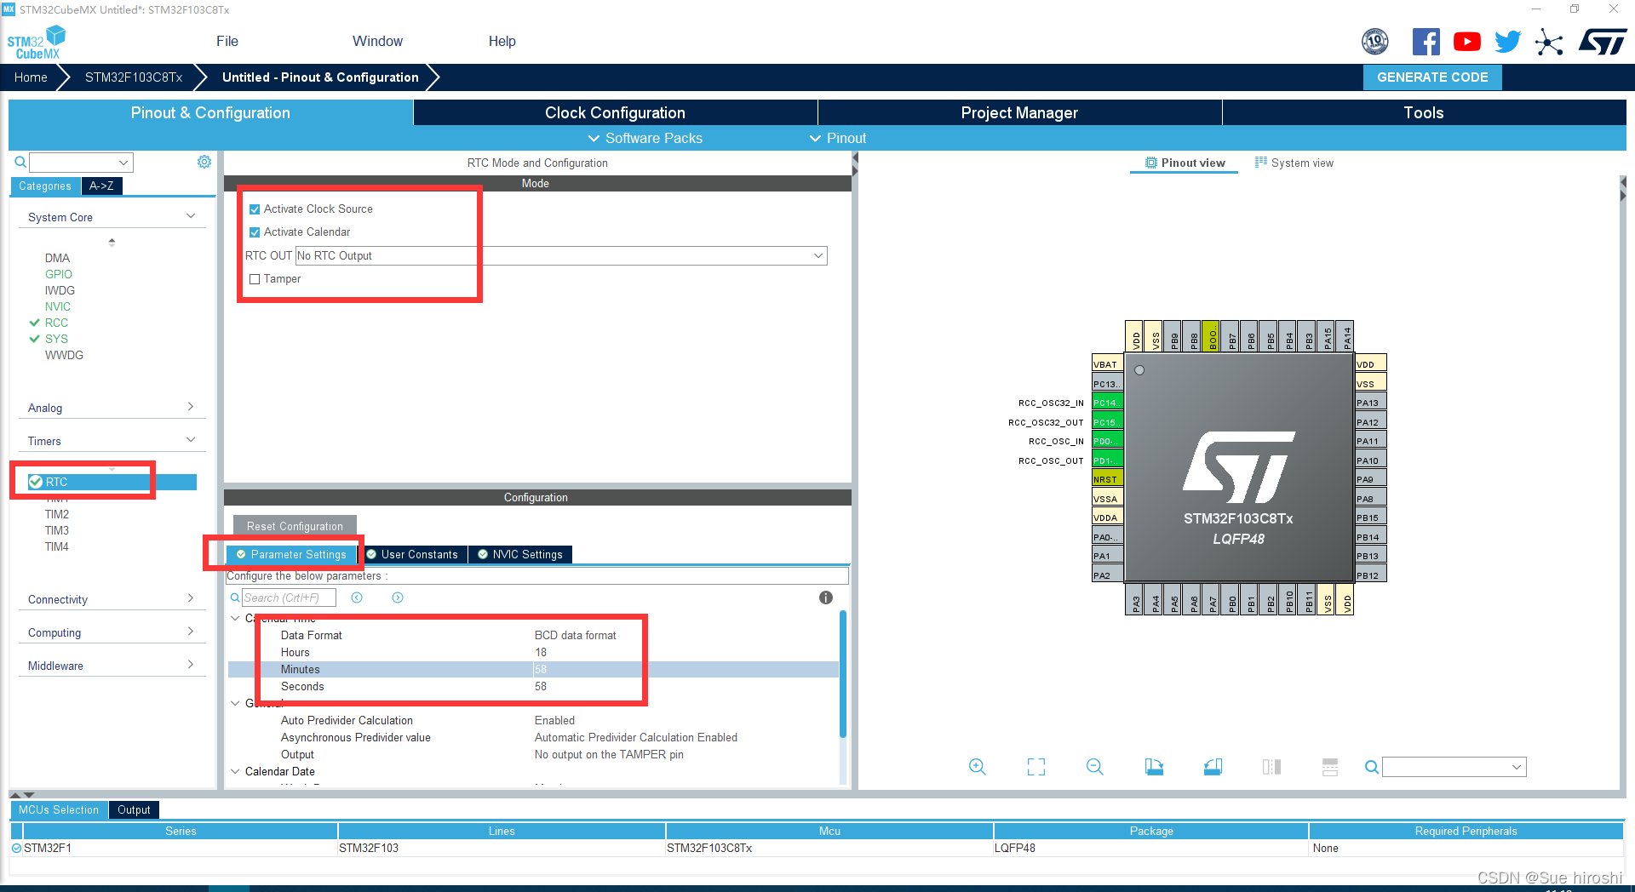
Task: Click the parameter list vertical scrollbar
Action: tap(843, 673)
